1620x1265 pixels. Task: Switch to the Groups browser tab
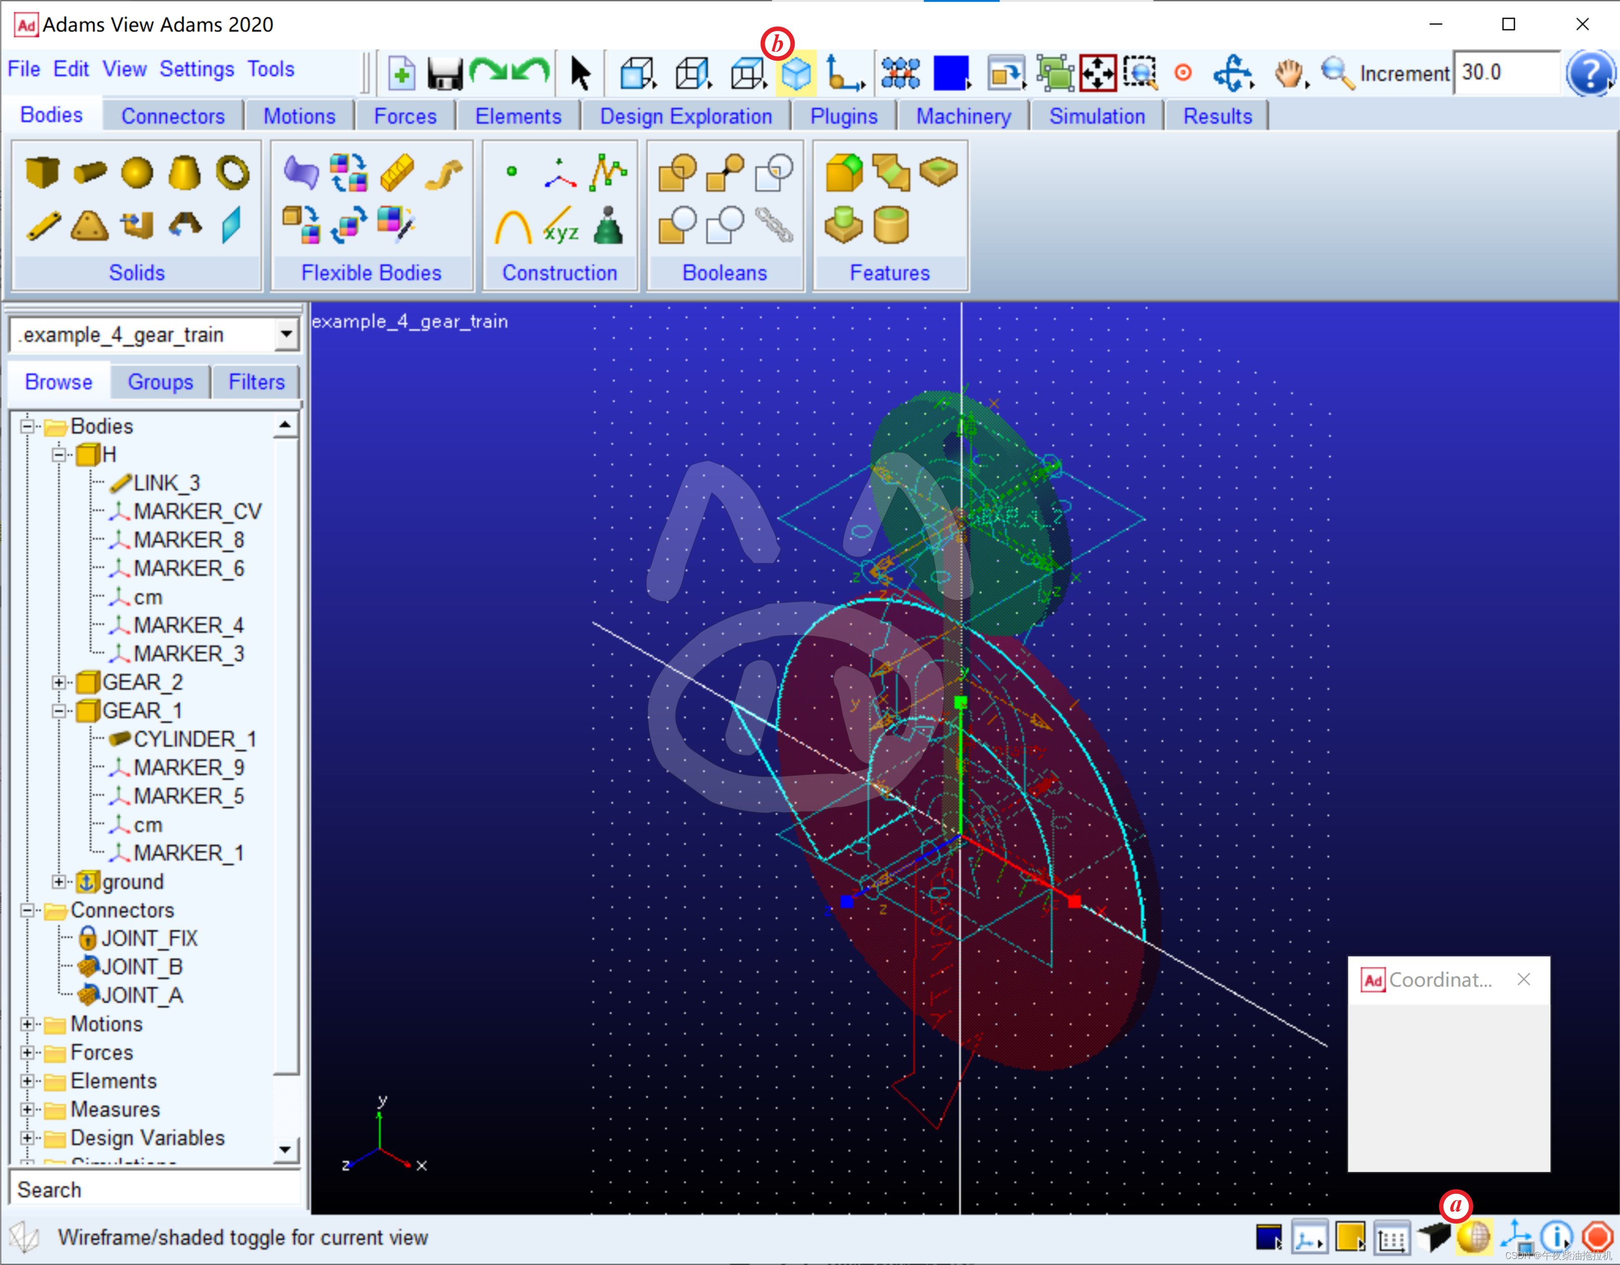click(x=160, y=382)
